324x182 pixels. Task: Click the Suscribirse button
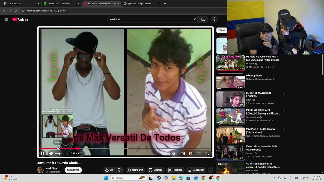tap(73, 170)
